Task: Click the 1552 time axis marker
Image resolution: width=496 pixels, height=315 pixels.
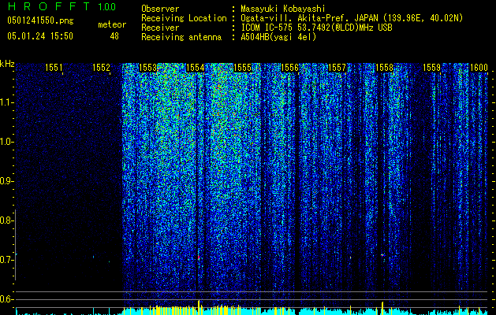Action: (101, 68)
